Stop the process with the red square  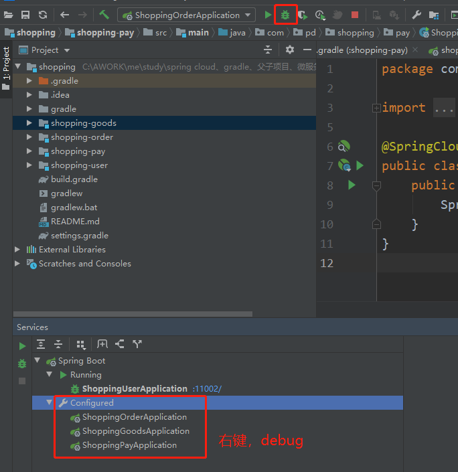coord(355,15)
